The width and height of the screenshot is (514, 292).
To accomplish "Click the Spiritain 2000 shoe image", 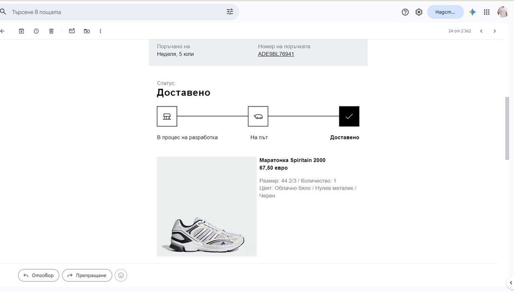I will 207,207.
